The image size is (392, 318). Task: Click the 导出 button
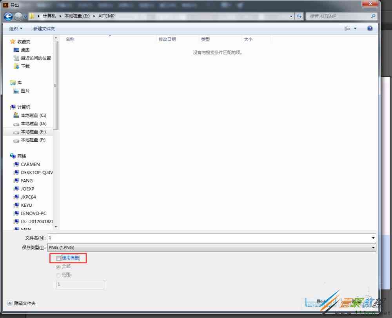click(x=321, y=302)
